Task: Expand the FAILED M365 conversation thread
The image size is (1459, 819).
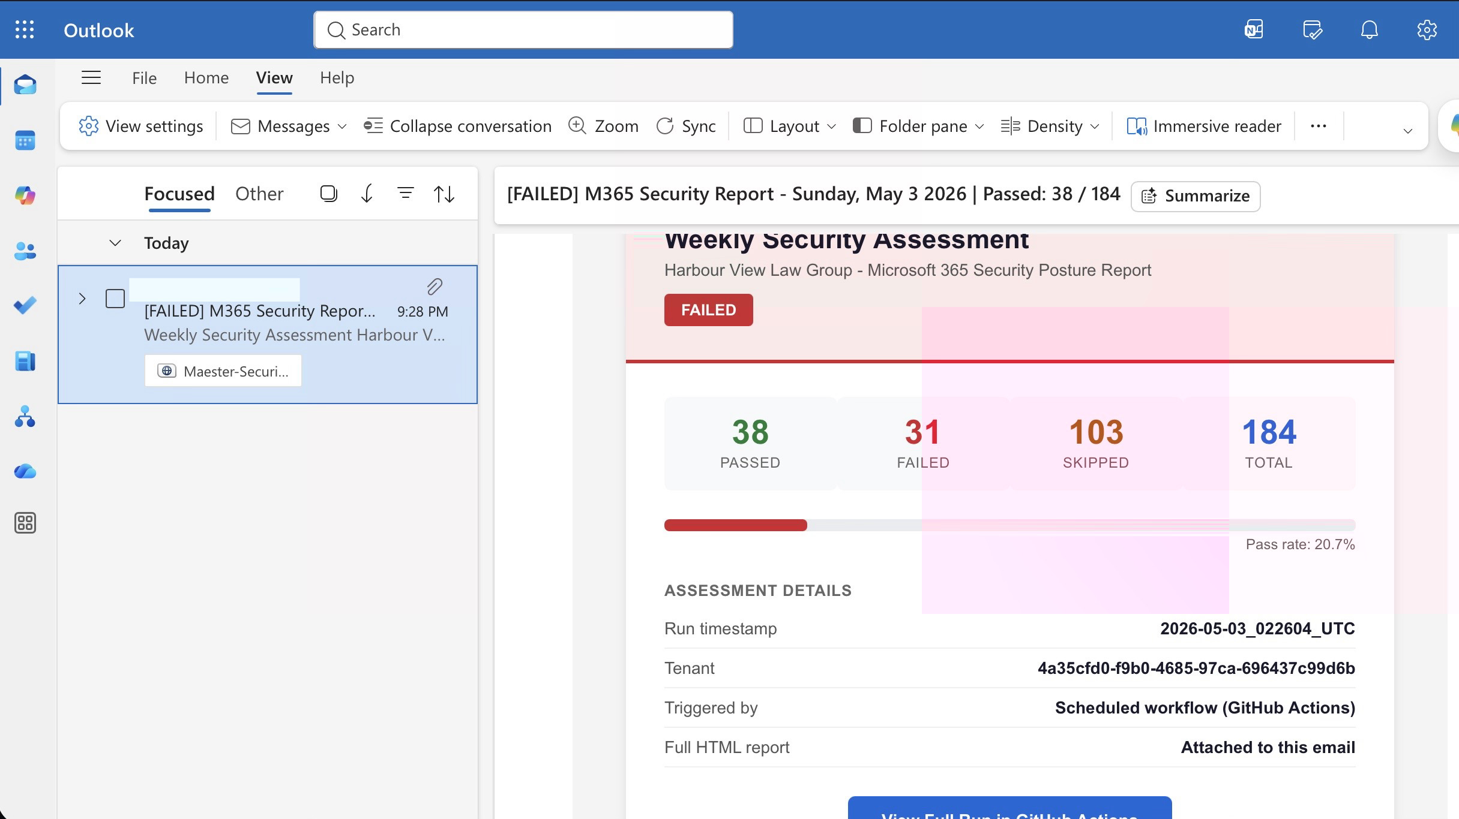Action: pos(82,299)
